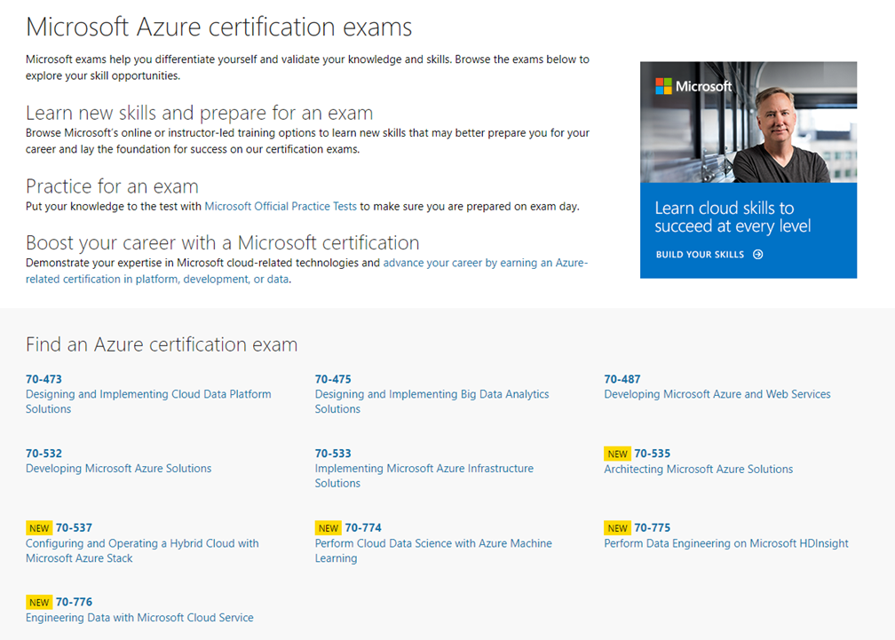Select Architecting Microsoft Azure Solutions link
Screen dimensions: 895x640
pos(699,469)
